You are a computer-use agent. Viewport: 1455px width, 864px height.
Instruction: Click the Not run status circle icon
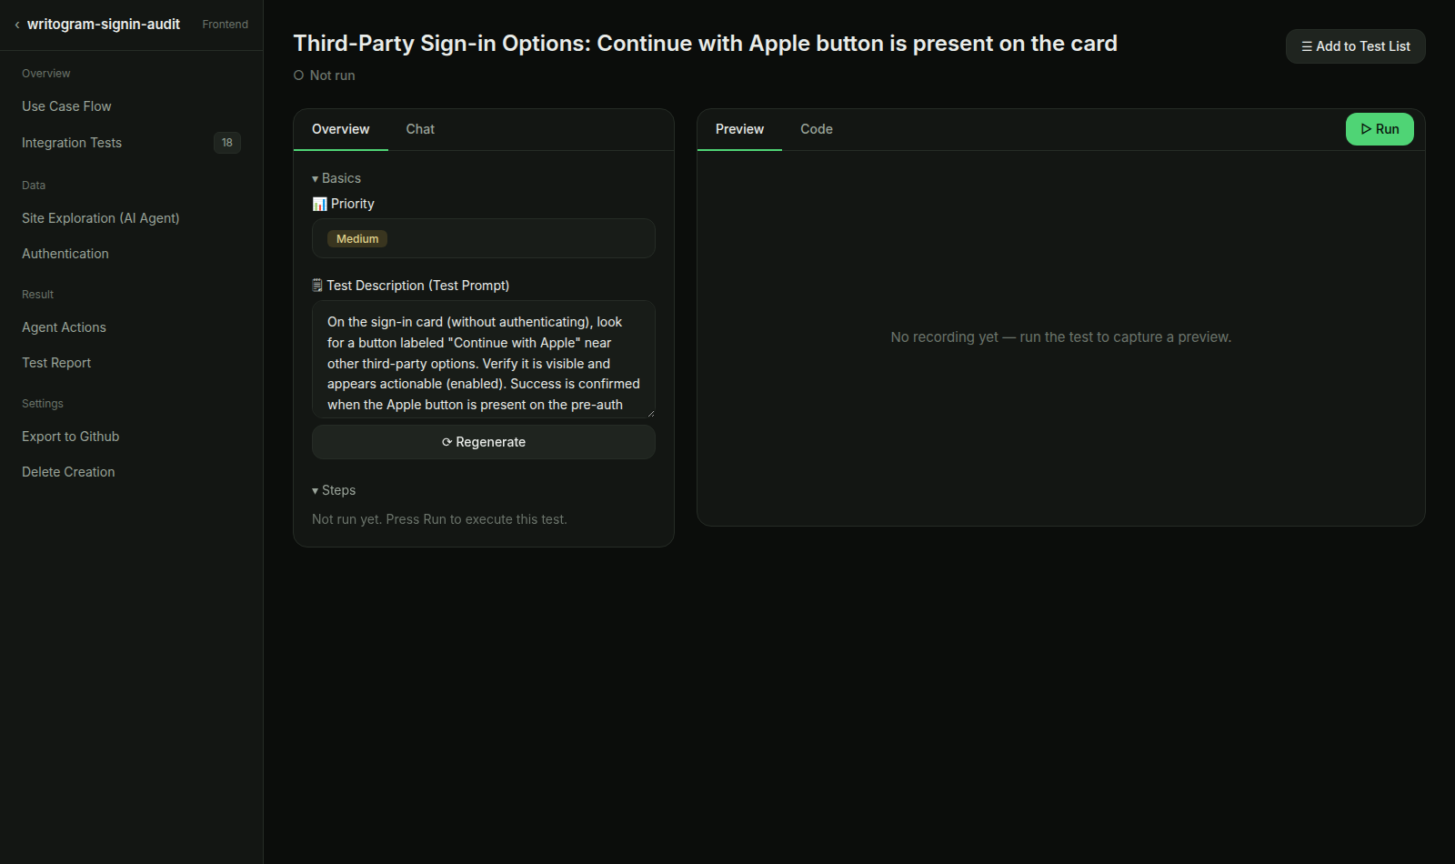(x=298, y=75)
